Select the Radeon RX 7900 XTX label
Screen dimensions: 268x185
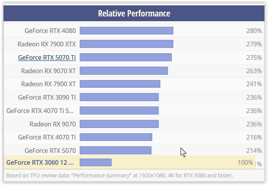47,44
